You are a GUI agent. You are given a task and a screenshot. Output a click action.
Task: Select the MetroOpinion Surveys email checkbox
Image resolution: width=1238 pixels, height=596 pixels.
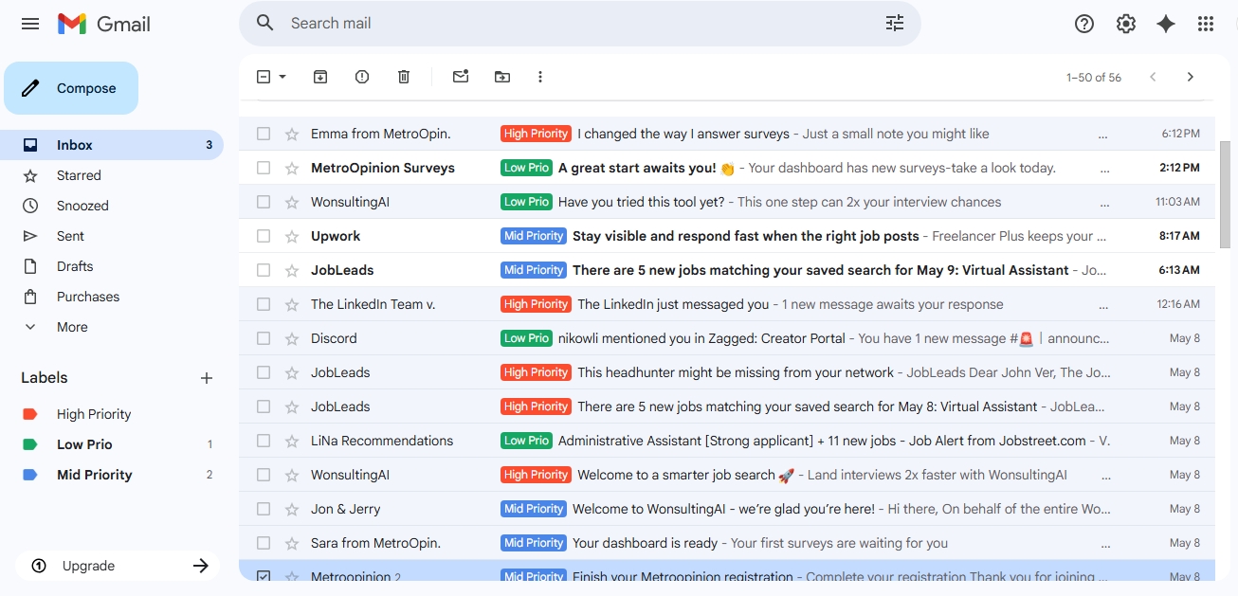264,168
